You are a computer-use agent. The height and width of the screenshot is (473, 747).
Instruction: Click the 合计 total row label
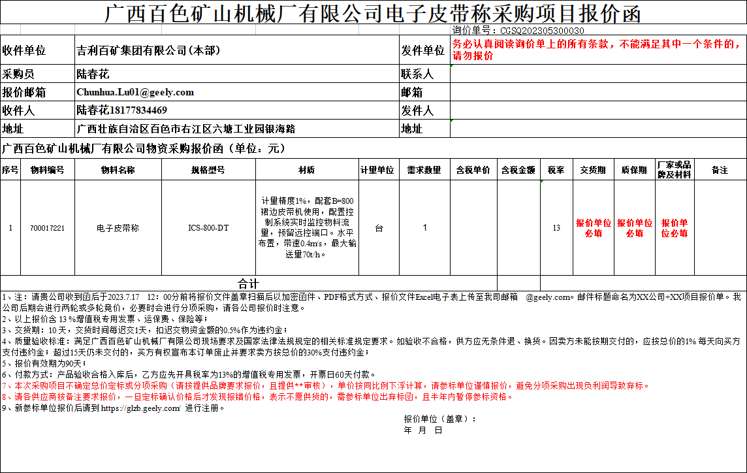[248, 284]
